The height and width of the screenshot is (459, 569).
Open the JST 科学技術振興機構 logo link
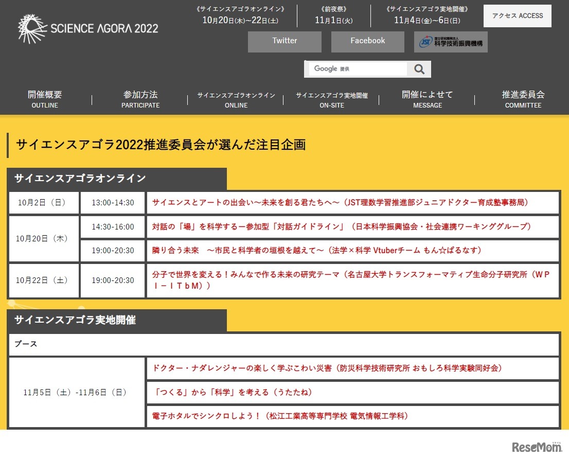click(x=451, y=42)
